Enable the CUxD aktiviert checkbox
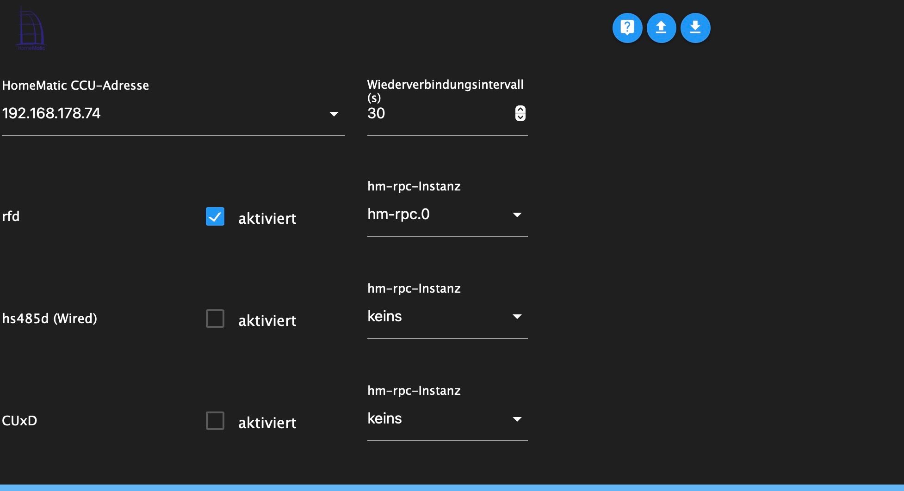Screen dimensions: 904x491 215,421
